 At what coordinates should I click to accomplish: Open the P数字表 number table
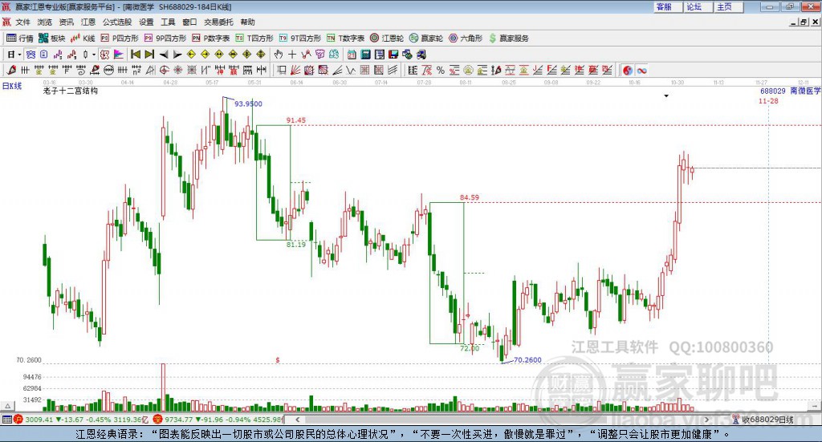[x=211, y=39]
